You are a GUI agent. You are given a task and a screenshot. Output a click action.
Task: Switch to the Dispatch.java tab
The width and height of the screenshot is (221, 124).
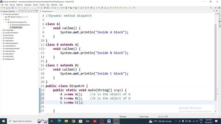point(47,11)
